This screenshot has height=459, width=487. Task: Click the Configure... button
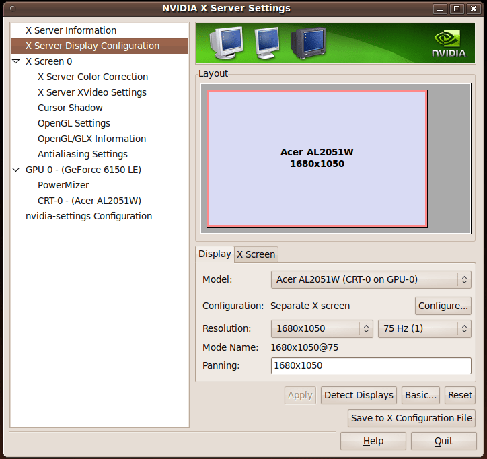[443, 306]
